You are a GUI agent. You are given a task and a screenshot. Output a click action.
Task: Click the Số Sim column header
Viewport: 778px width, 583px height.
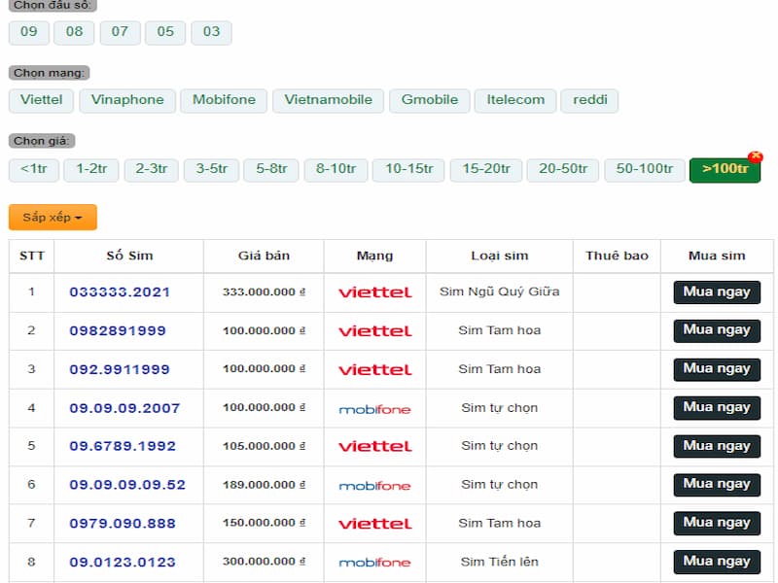[x=129, y=256]
